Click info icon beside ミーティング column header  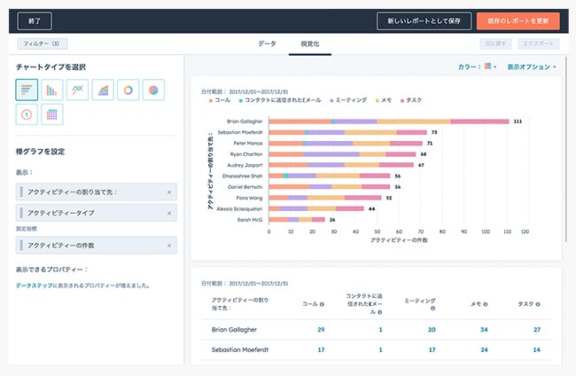[x=432, y=309]
